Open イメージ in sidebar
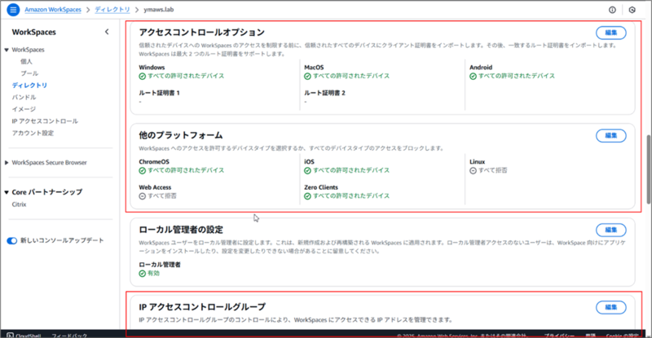Image resolution: width=652 pixels, height=338 pixels. (24, 109)
